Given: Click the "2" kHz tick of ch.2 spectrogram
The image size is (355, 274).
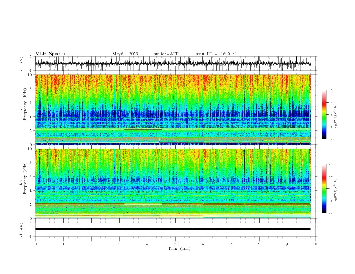Looking at the screenshot, I should click(31, 205).
